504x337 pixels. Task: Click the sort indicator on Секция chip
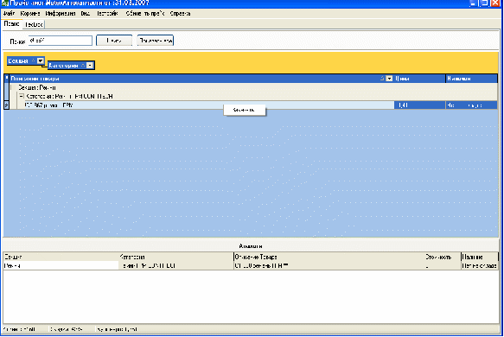[x=33, y=60]
